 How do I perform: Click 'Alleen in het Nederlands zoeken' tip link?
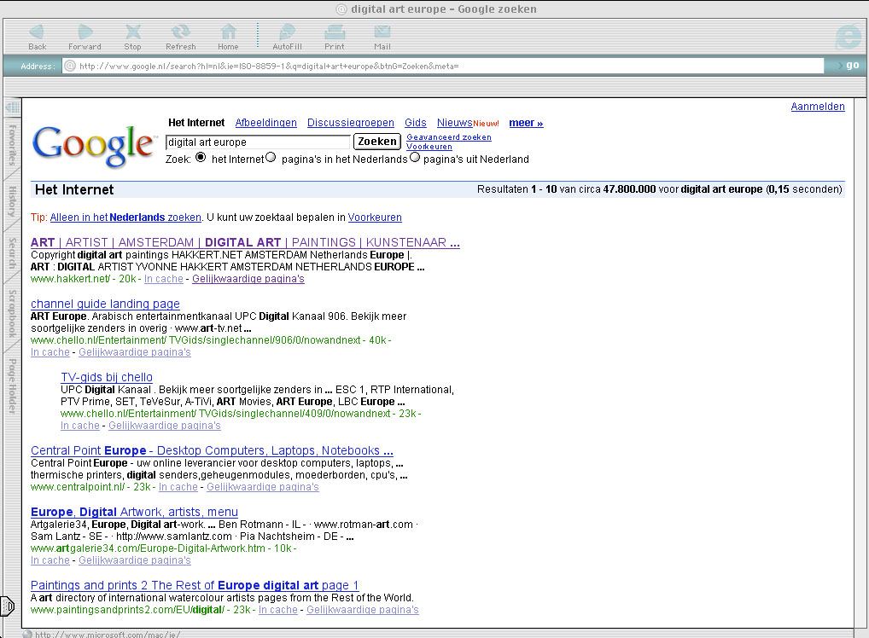(x=125, y=217)
